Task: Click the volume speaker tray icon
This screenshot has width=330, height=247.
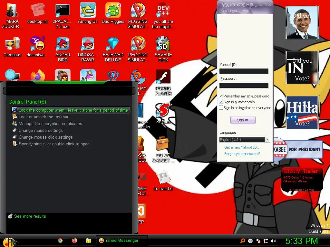Action: tap(274, 241)
